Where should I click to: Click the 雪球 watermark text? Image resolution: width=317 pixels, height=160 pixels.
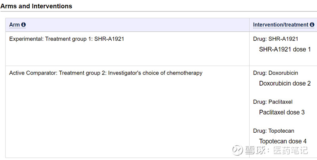pos(254,150)
